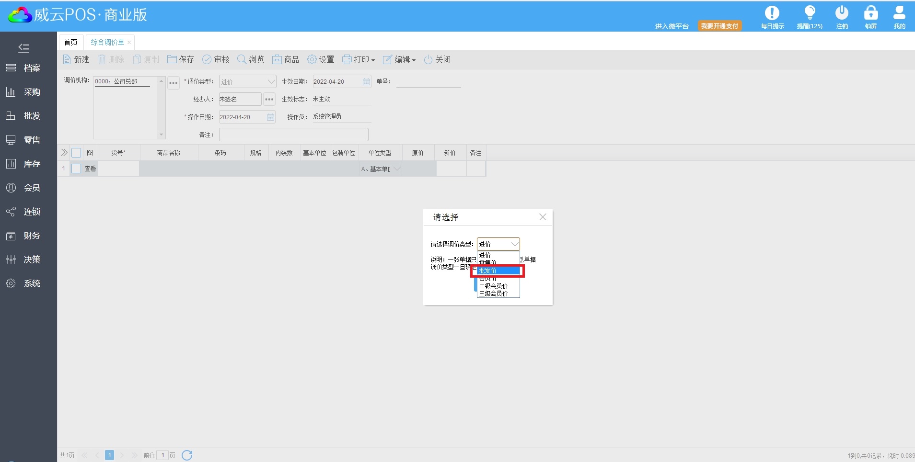The width and height of the screenshot is (915, 462).
Task: Select 二级会员价 from the dropdown list
Action: point(498,286)
